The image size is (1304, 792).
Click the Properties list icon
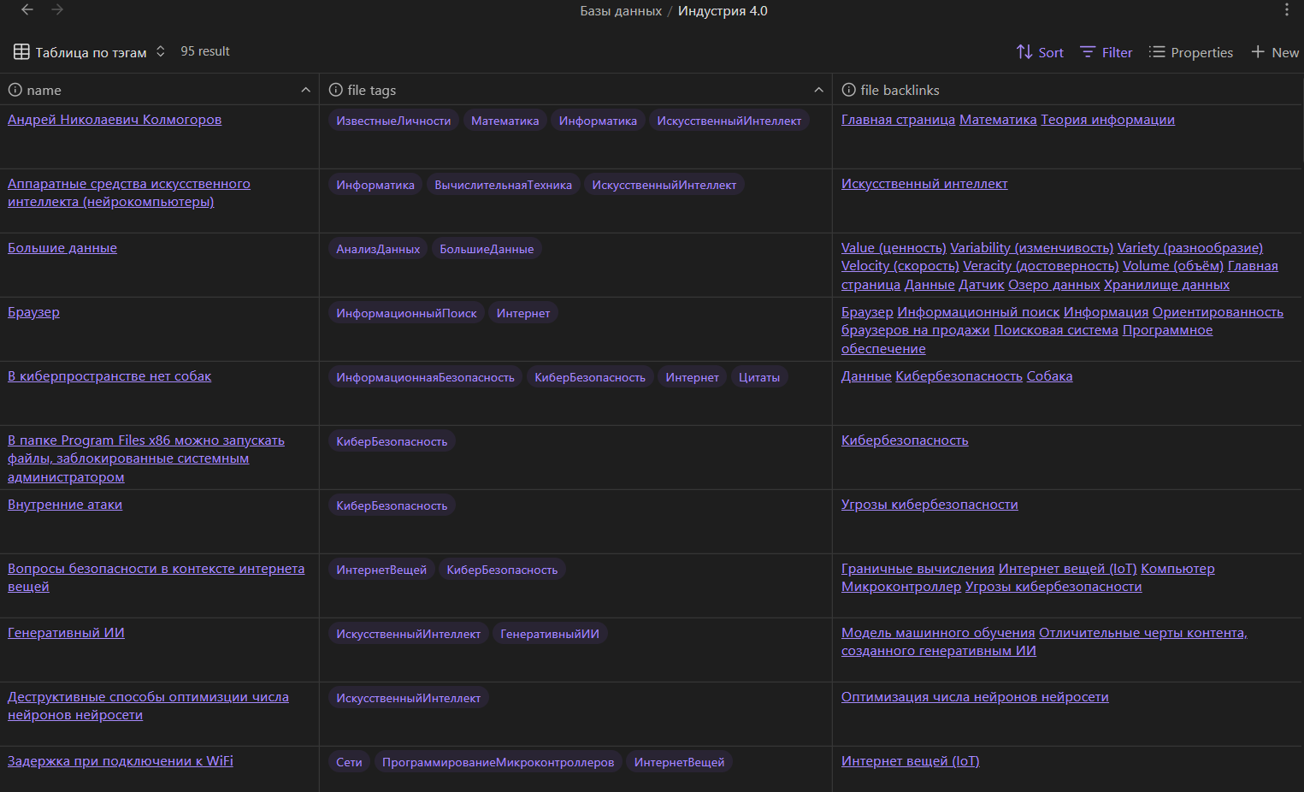1157,52
